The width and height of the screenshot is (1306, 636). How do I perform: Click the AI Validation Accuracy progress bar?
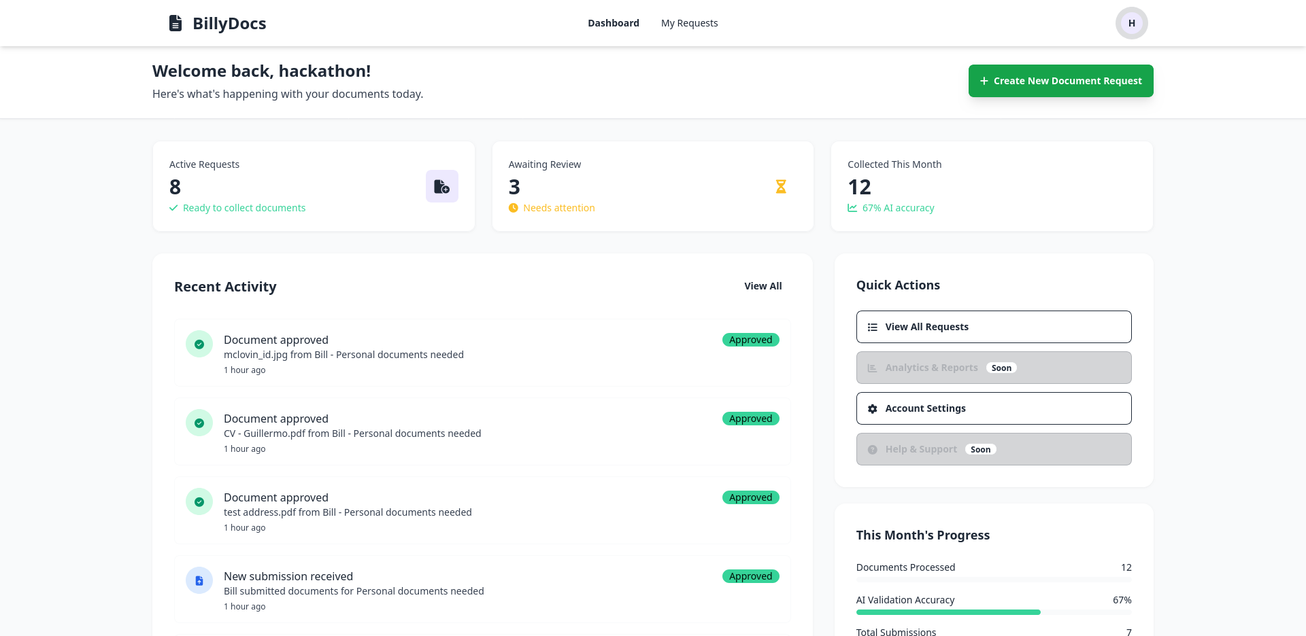click(994, 612)
